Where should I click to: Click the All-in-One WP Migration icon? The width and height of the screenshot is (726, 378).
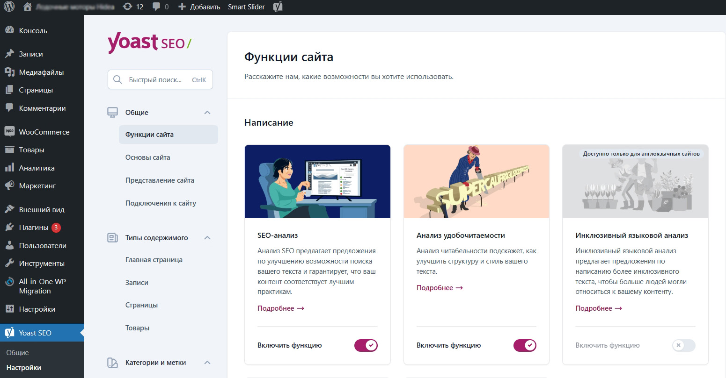point(9,282)
